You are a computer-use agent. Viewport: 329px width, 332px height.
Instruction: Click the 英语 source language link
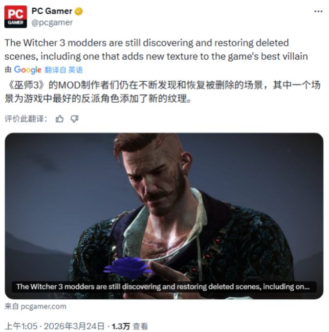pos(75,70)
